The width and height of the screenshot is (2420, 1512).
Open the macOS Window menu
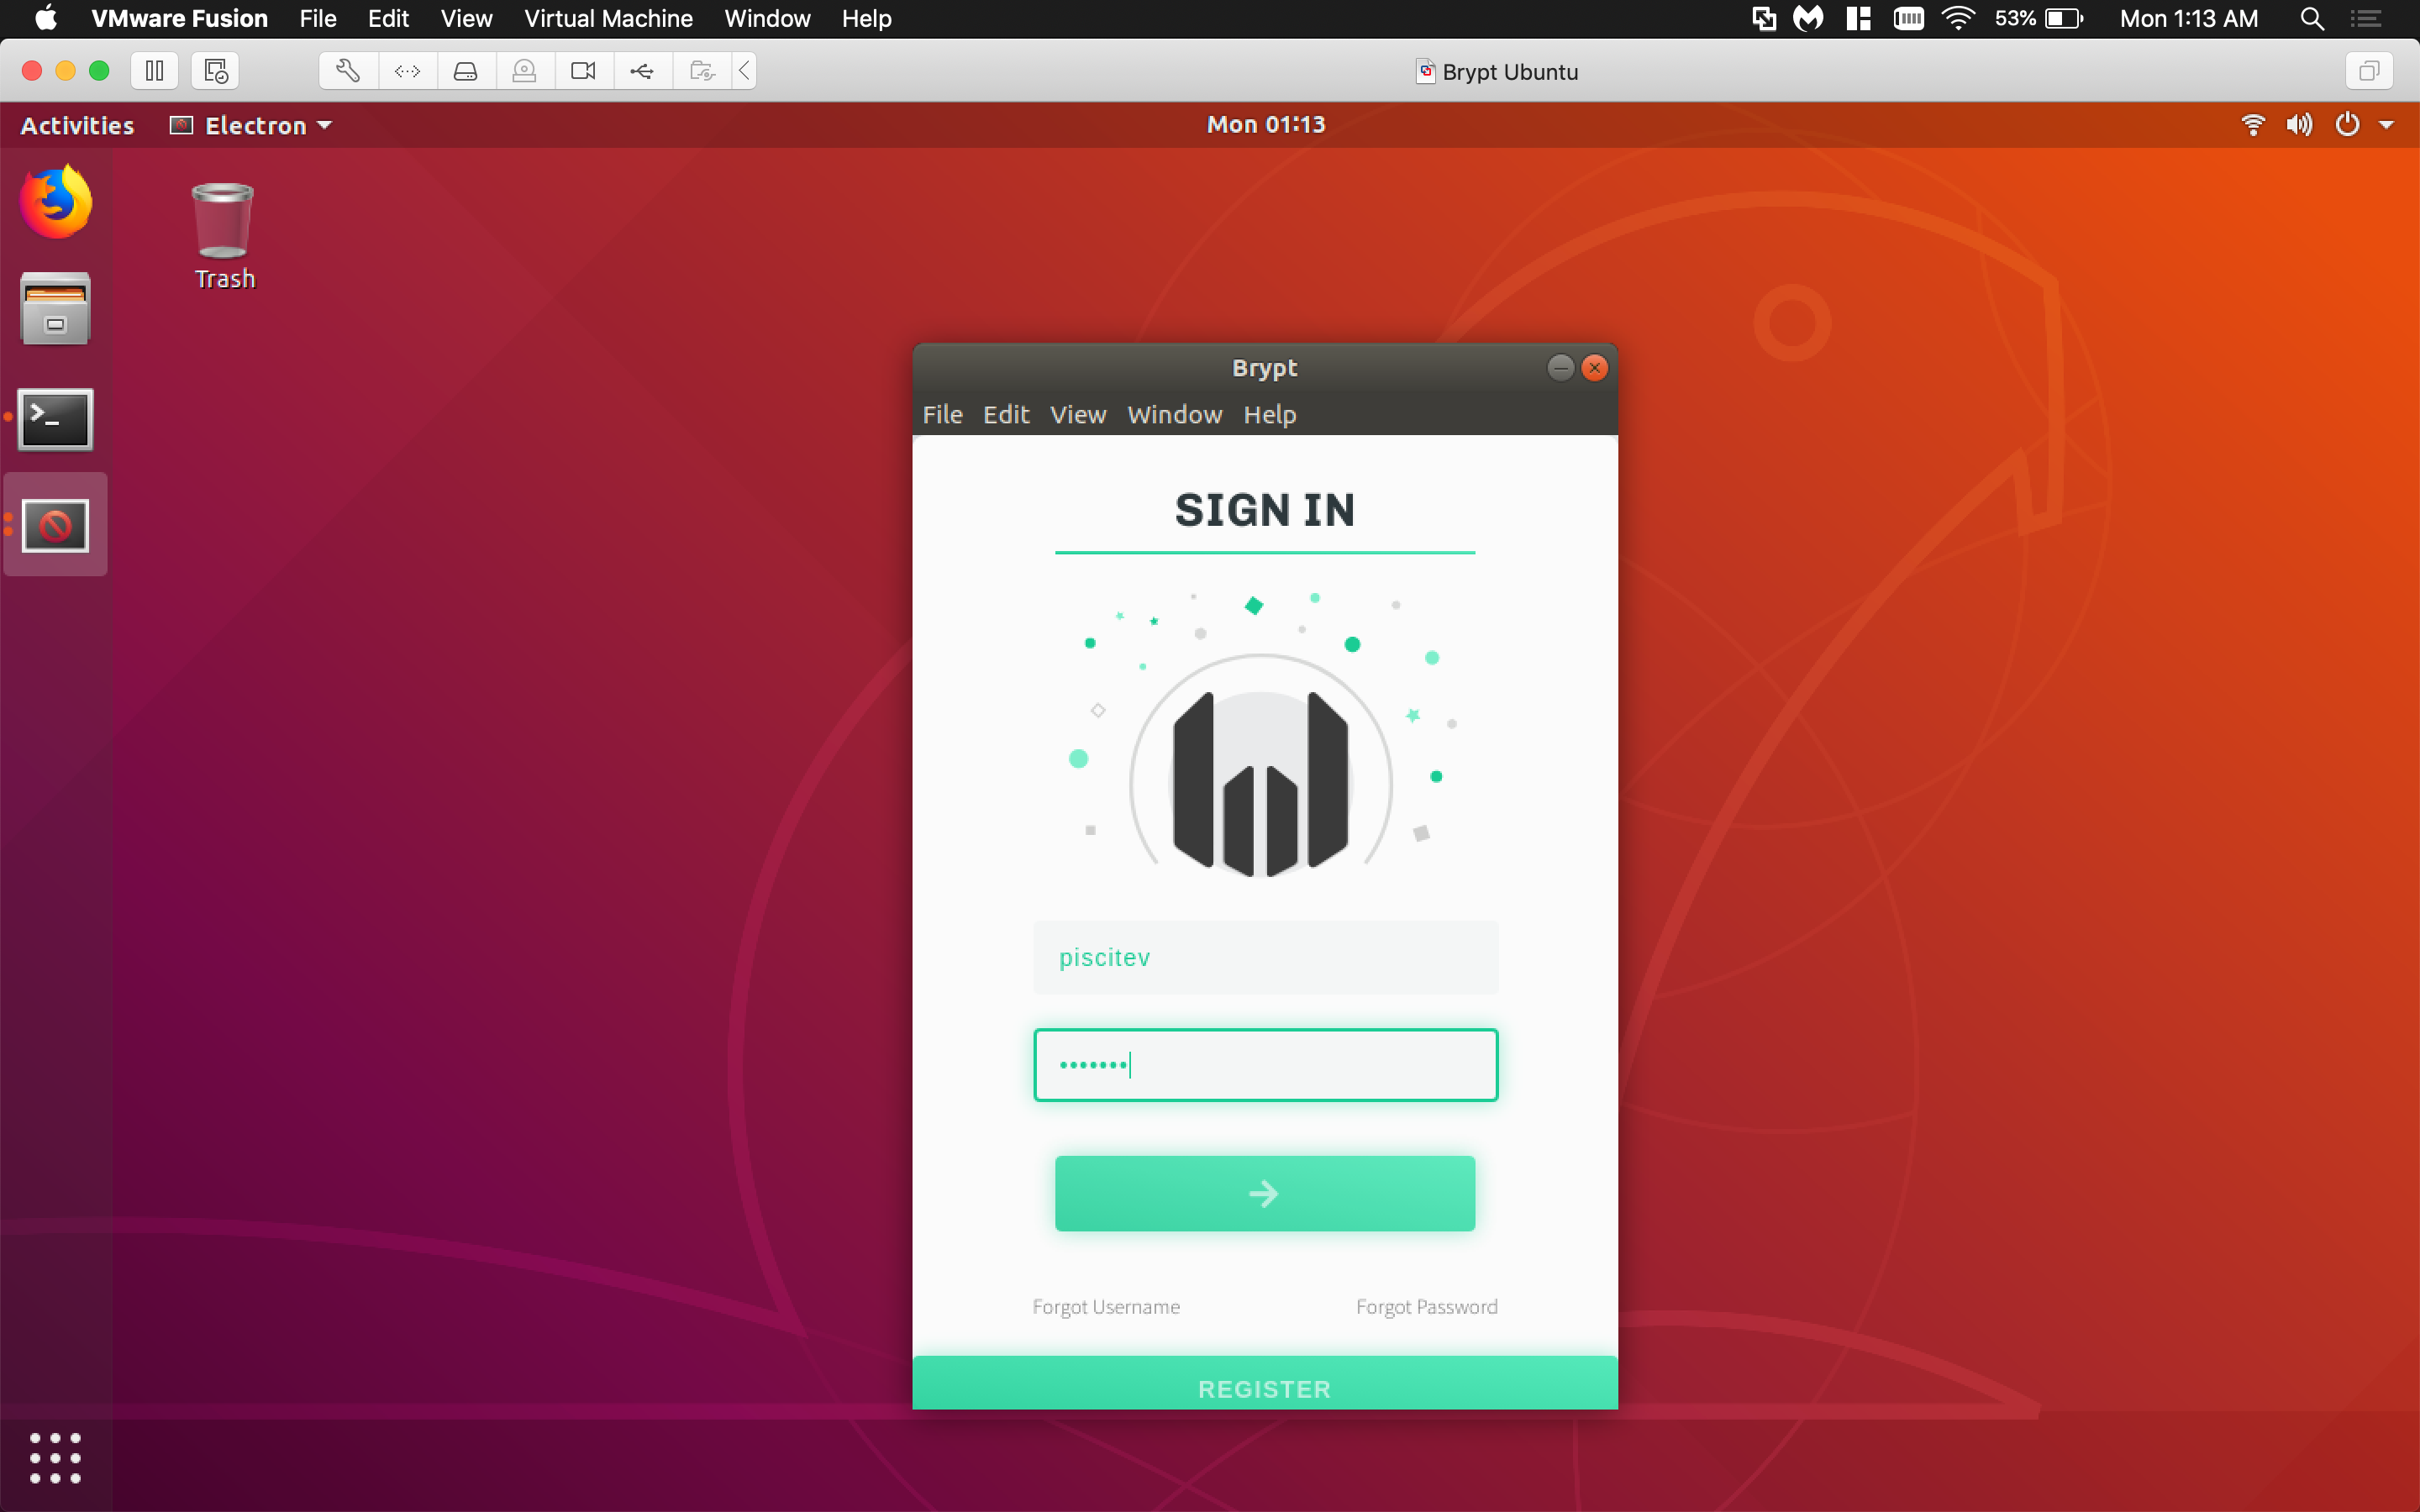pos(767,18)
